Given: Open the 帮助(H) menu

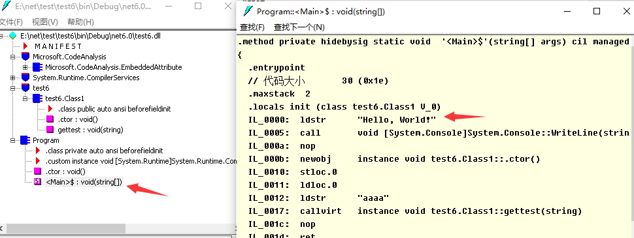Looking at the screenshot, I should 80,22.
